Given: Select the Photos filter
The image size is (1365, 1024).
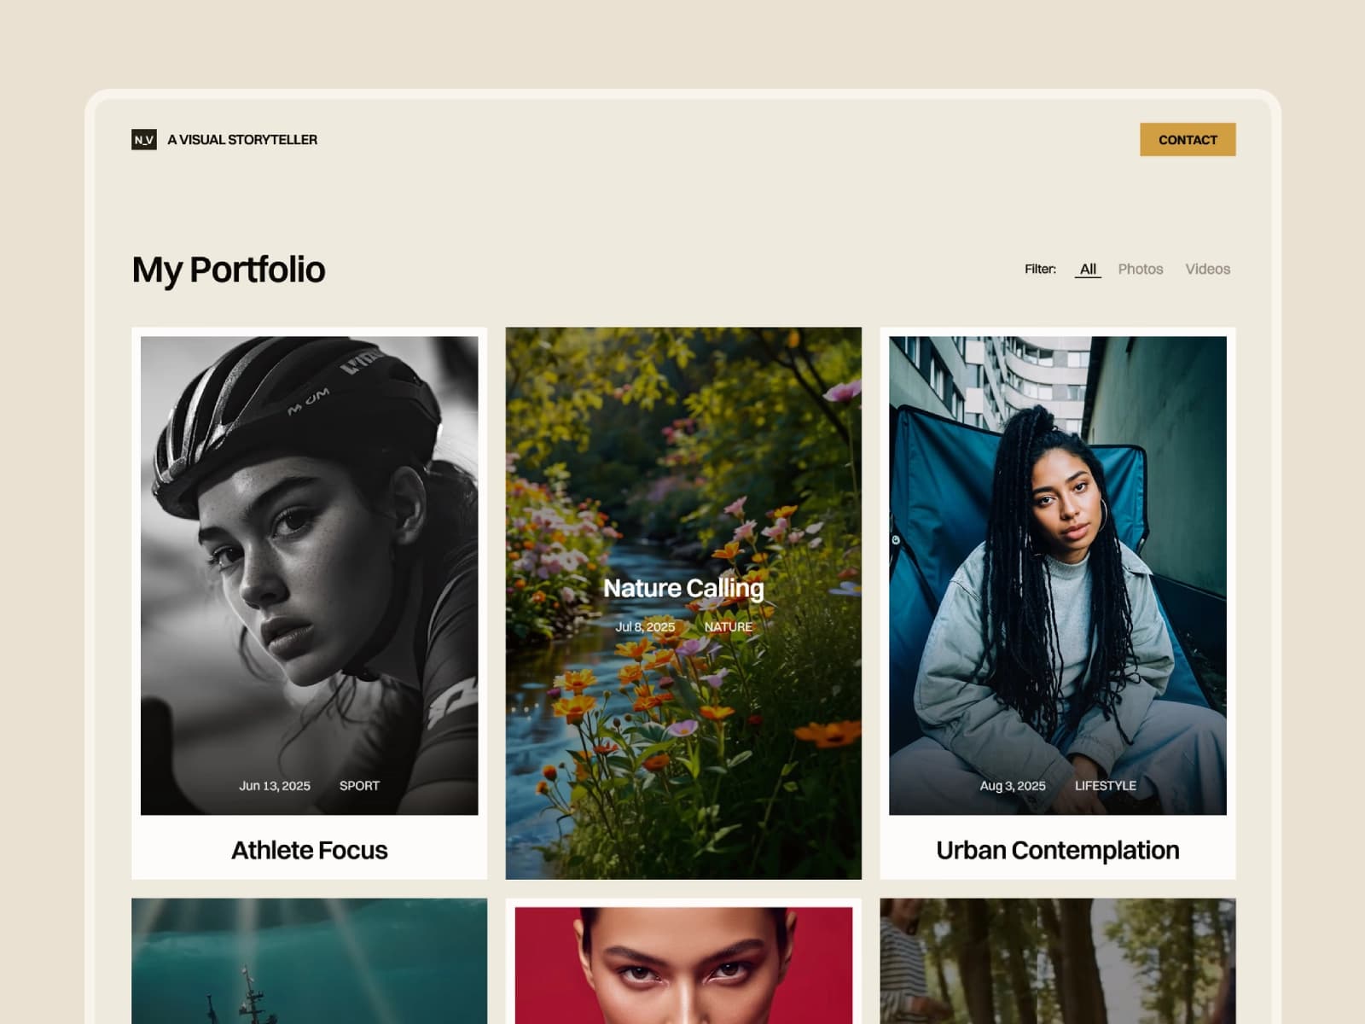Looking at the screenshot, I should (1140, 269).
